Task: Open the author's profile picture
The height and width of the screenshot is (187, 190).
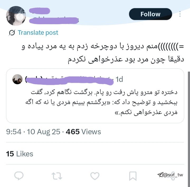Action: click(16, 16)
